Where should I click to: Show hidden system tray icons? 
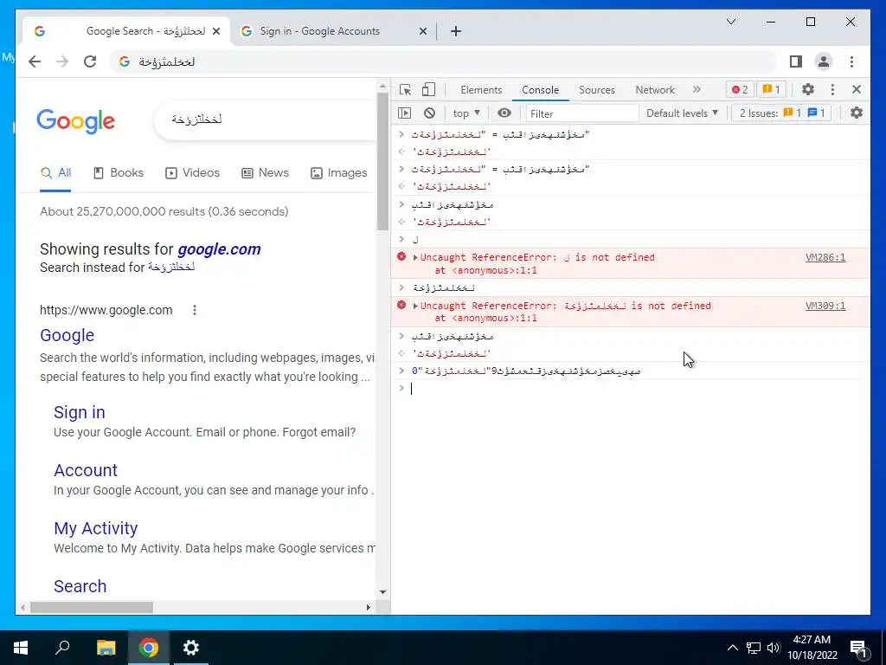732,648
